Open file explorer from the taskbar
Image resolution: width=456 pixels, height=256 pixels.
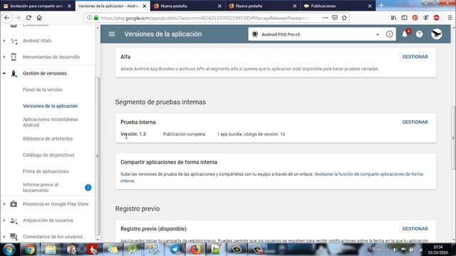[x=51, y=250]
